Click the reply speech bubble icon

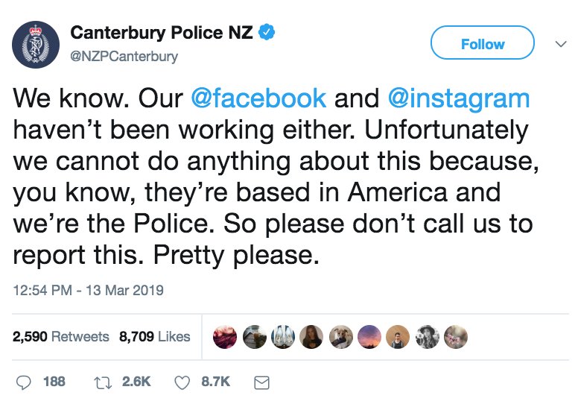tap(24, 382)
